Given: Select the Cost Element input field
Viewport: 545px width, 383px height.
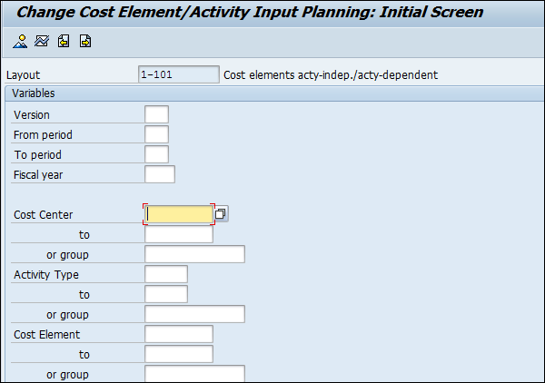Looking at the screenshot, I should 178,334.
